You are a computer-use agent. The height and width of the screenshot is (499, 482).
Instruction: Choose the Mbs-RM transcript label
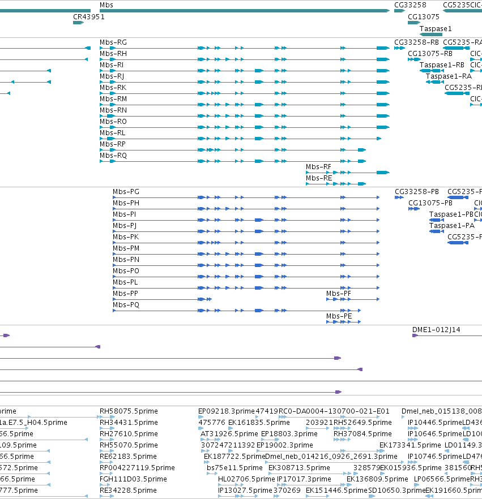(x=113, y=99)
